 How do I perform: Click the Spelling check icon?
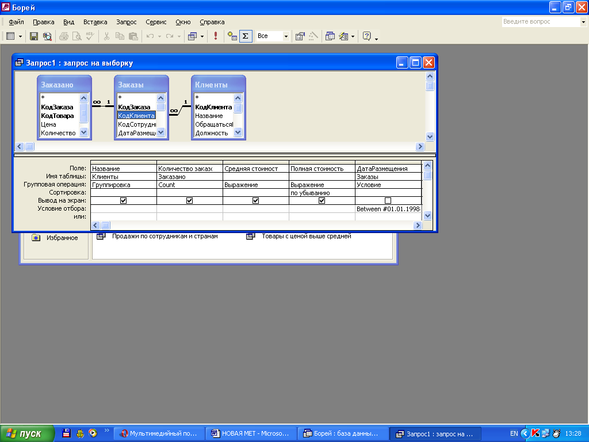(90, 36)
